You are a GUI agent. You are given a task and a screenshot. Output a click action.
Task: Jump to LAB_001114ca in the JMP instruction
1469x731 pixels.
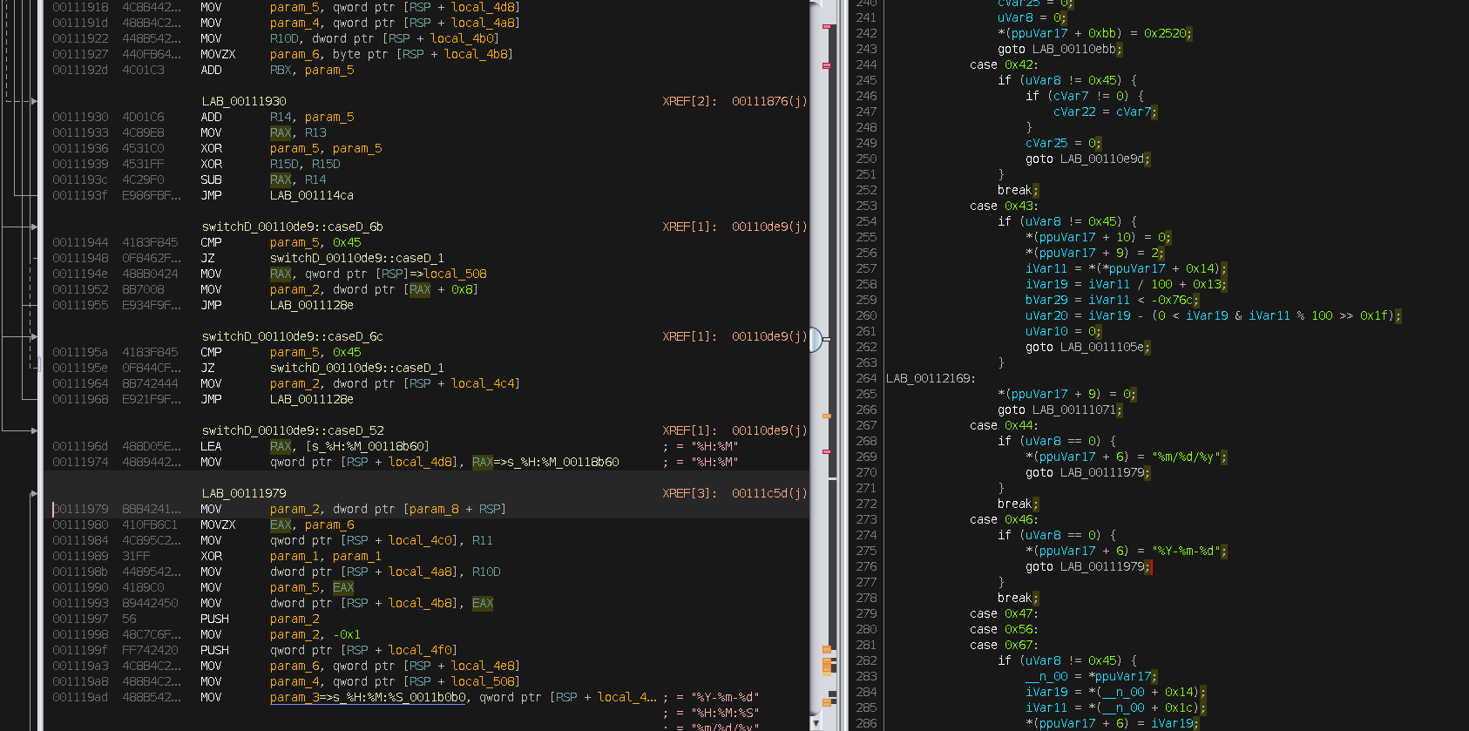click(x=311, y=195)
